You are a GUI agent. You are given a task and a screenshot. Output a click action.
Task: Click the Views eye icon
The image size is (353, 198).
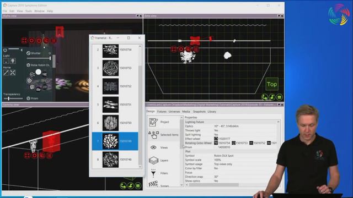pyautogui.click(x=153, y=147)
